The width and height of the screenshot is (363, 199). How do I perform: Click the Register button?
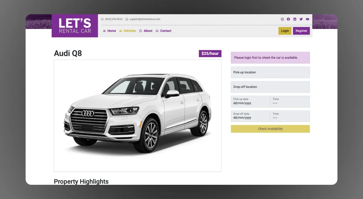pyautogui.click(x=301, y=31)
